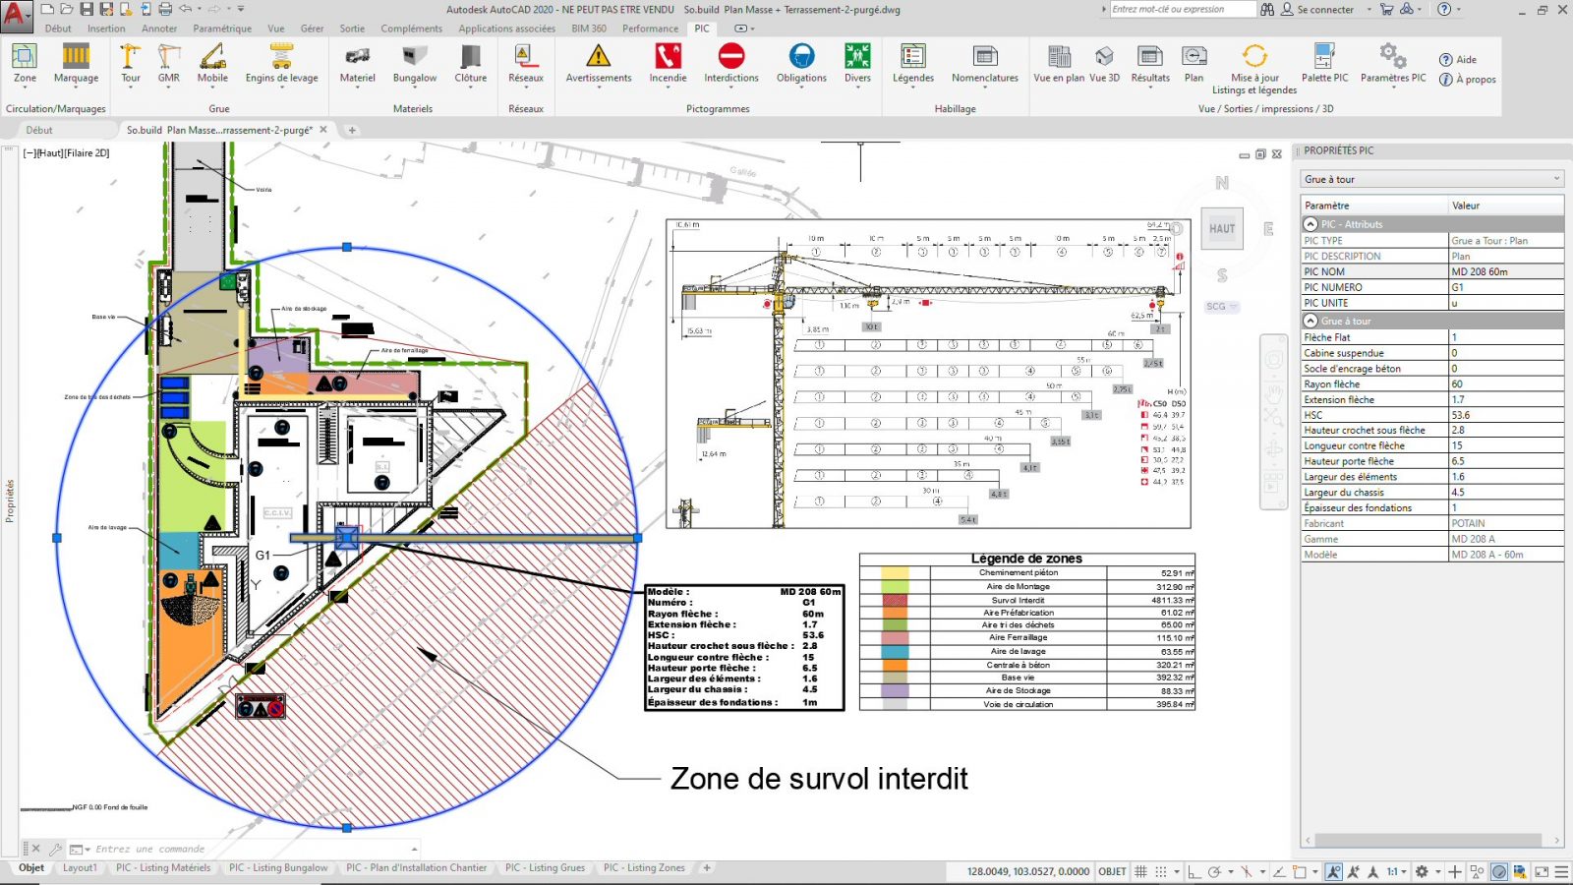Click Aire de lavage blue legend swatch

tap(895, 651)
